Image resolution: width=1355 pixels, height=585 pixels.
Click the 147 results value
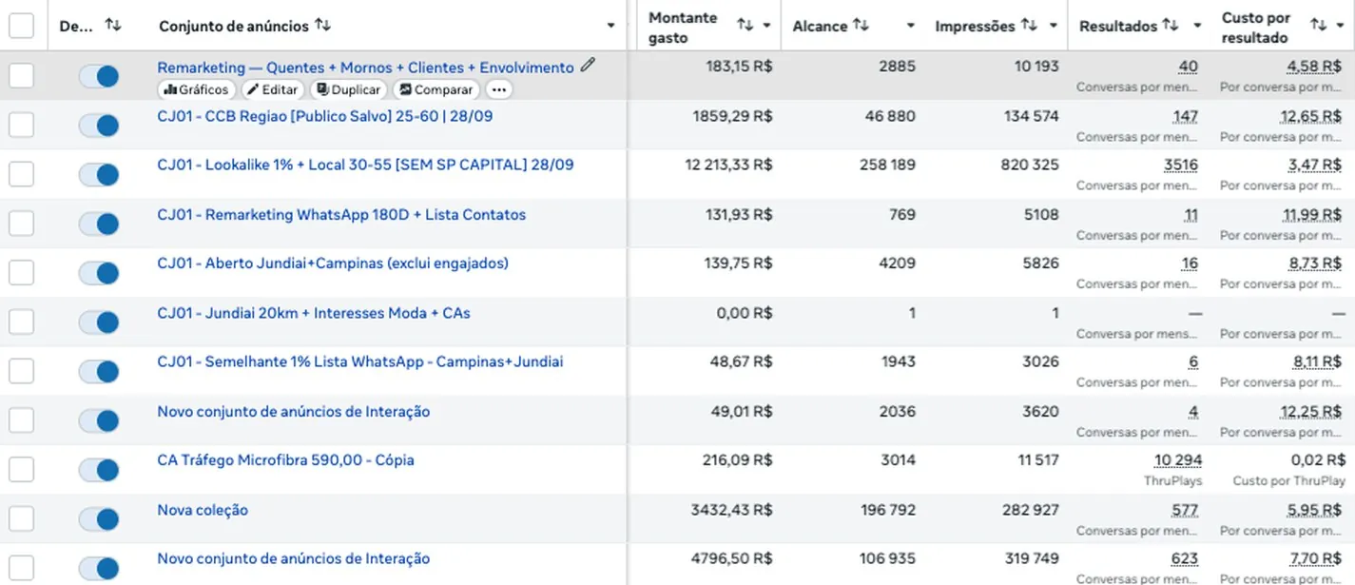[1186, 116]
